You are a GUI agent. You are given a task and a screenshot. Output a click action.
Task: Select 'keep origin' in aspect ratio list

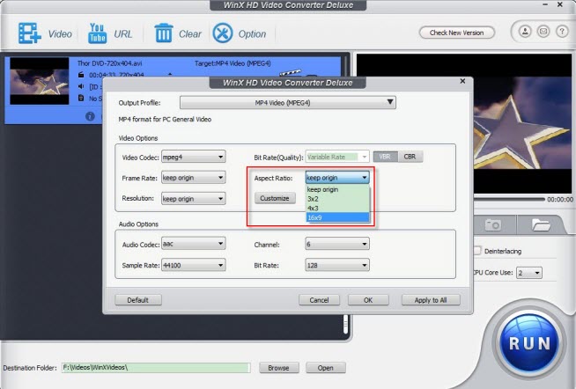[337, 189]
